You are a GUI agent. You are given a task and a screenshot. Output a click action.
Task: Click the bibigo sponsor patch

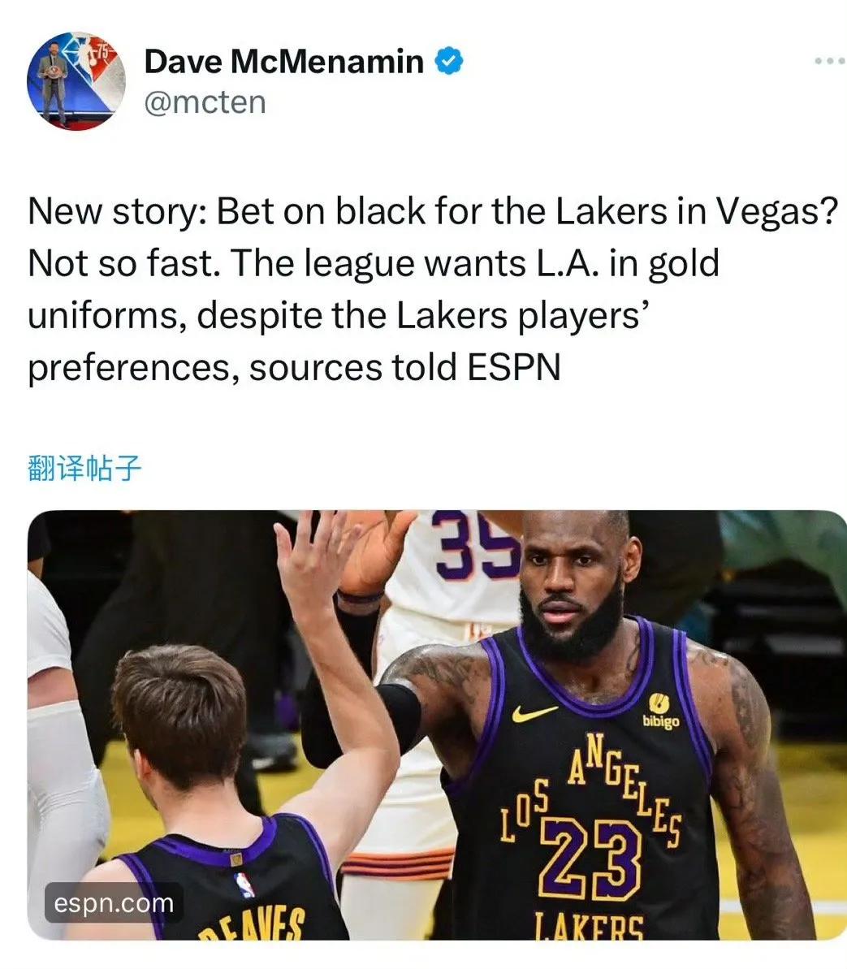(x=659, y=712)
